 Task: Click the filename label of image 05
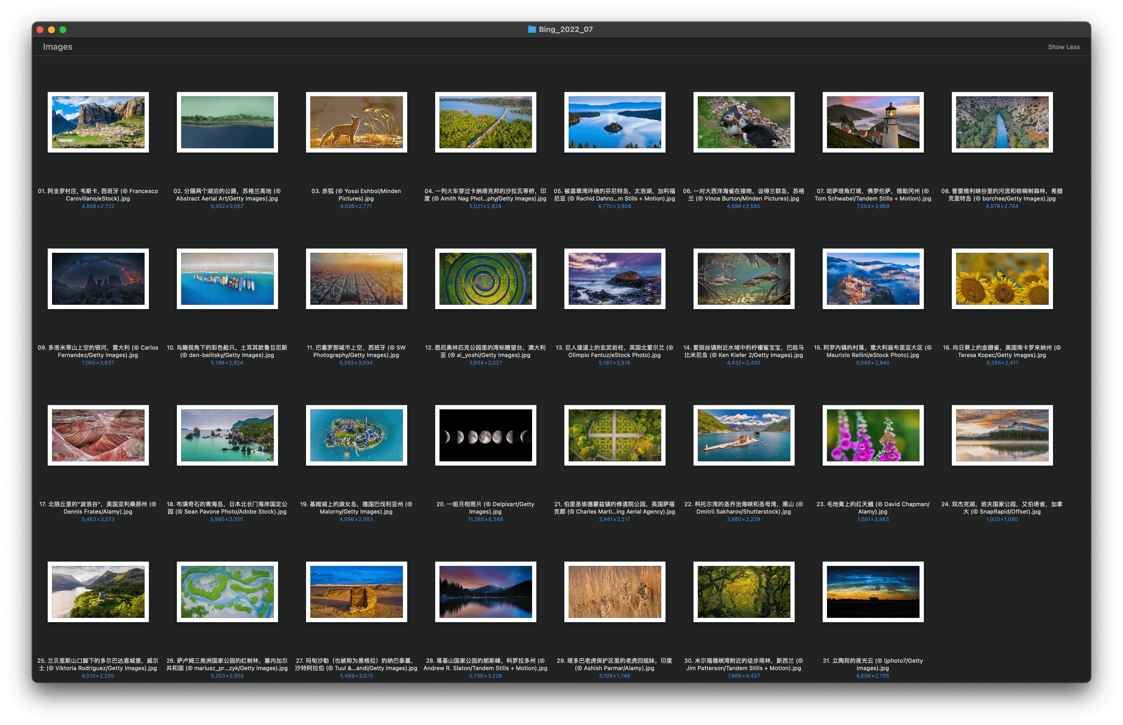click(614, 195)
